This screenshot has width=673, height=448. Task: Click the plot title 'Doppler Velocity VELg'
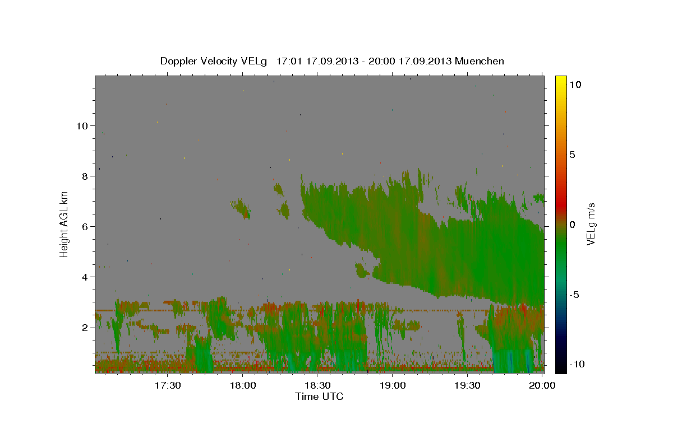(x=215, y=61)
